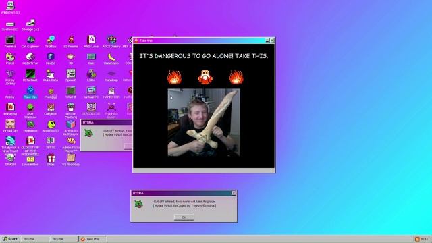Open the Corglitch dog icon
Image resolution: width=432 pixels, height=243 pixels.
point(51,109)
